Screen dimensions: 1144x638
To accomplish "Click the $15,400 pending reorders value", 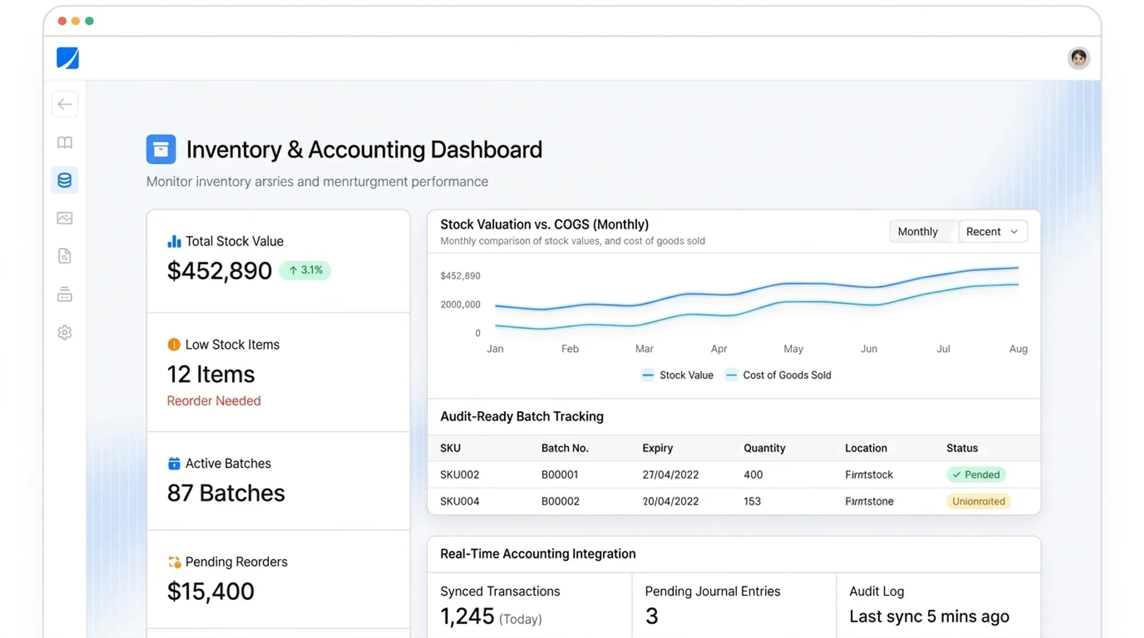I will (211, 591).
